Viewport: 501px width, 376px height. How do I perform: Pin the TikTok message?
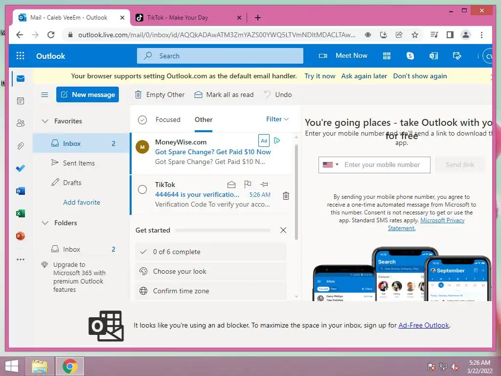(264, 184)
